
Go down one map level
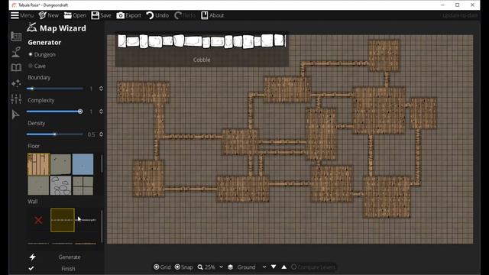pyautogui.click(x=274, y=267)
